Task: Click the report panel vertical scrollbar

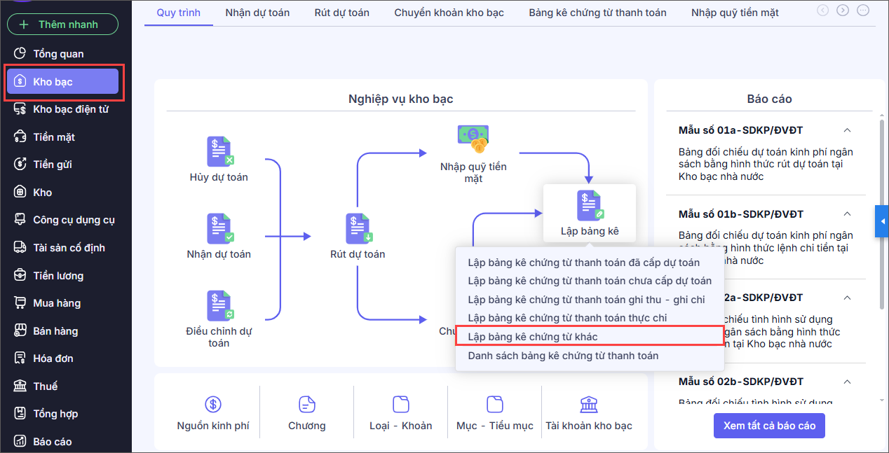Action: [882, 214]
